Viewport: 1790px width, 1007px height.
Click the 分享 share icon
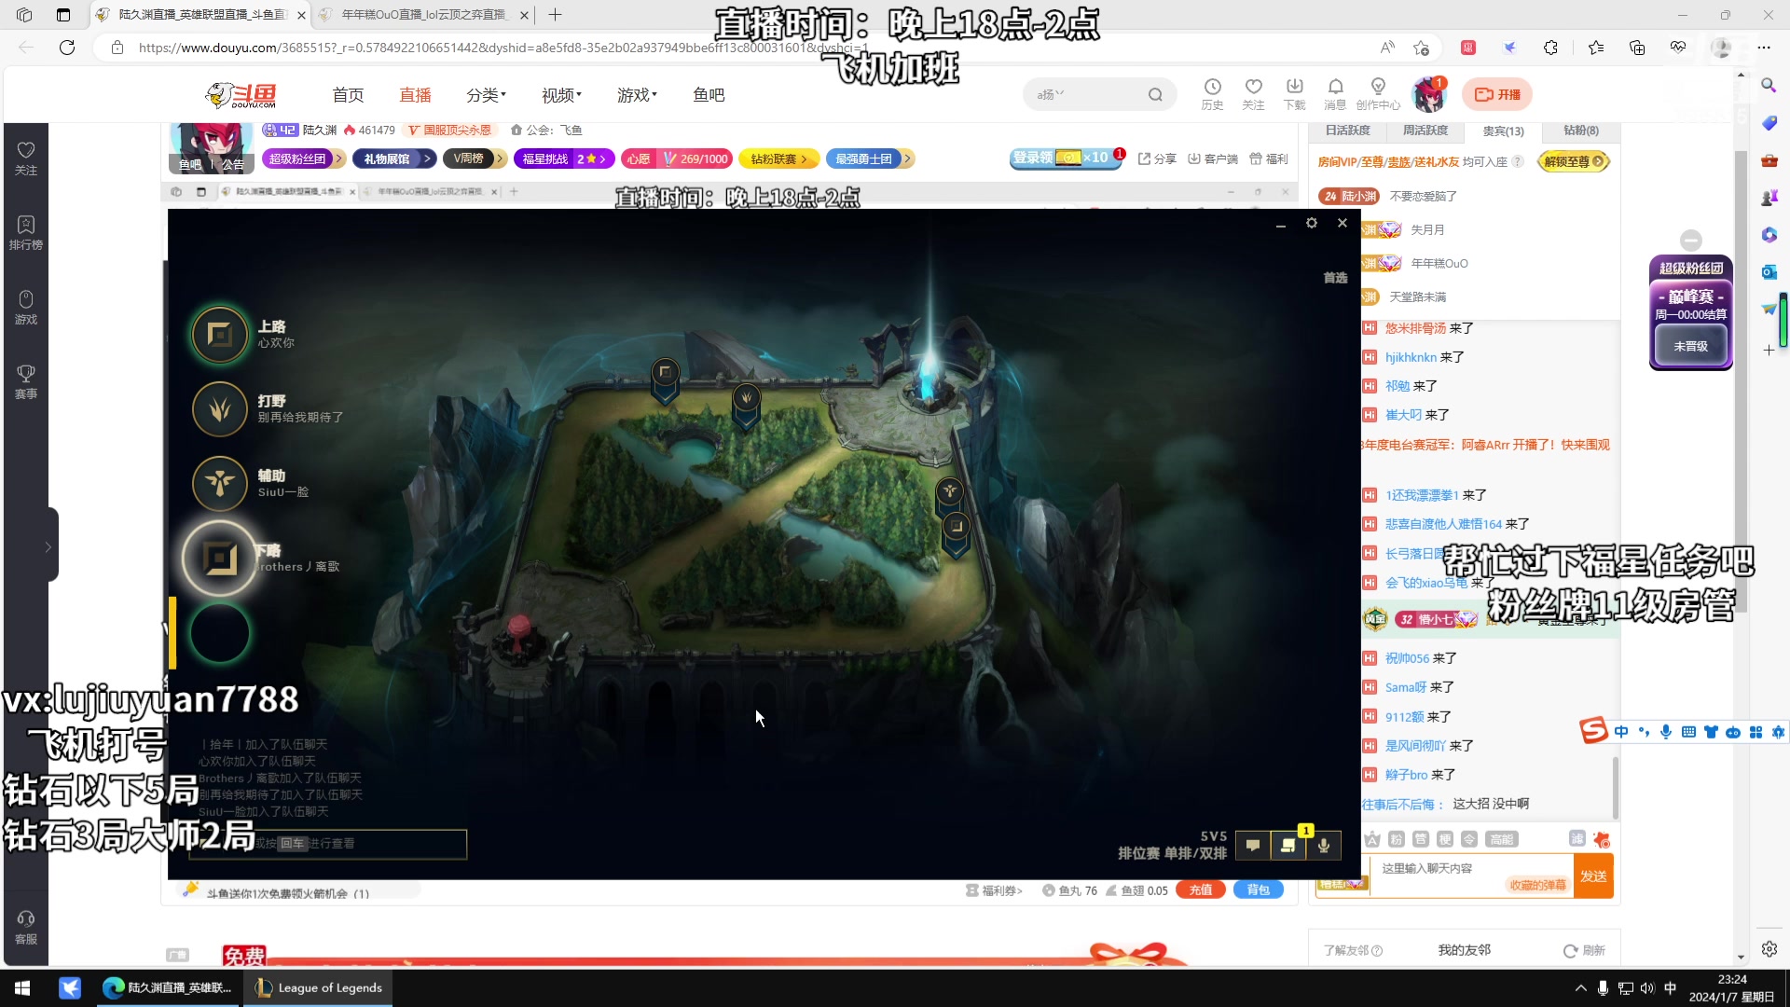[1157, 159]
